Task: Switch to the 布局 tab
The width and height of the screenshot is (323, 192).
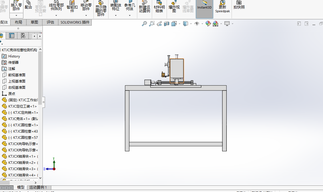Action: 18,22
